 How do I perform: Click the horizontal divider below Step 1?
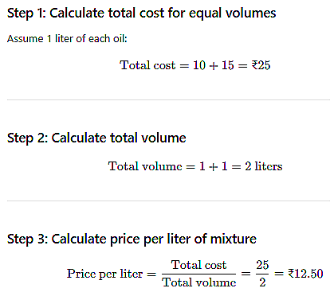168,100
